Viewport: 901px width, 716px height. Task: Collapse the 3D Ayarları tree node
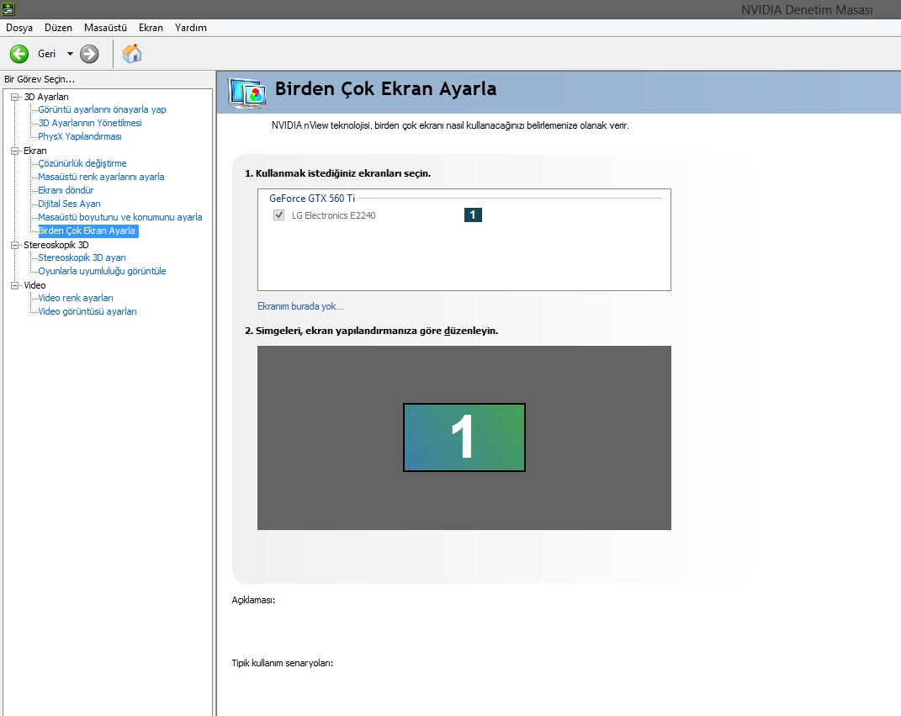click(x=15, y=97)
